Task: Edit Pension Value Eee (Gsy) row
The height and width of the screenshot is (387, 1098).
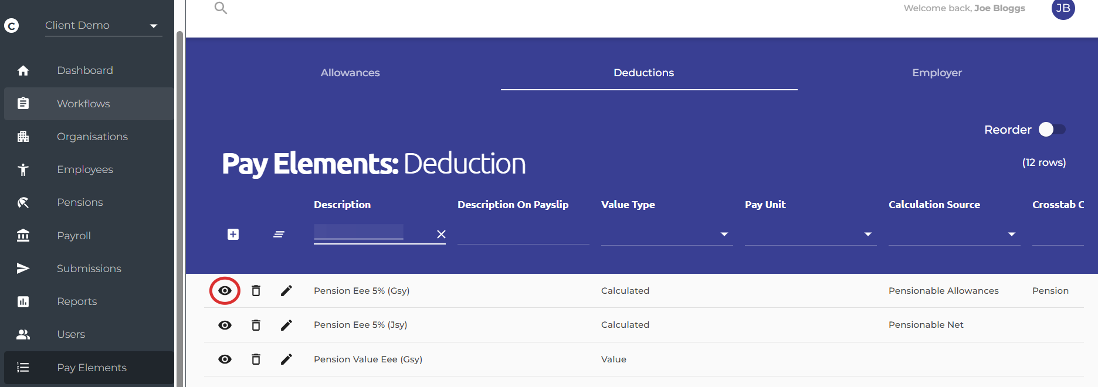Action: tap(286, 359)
